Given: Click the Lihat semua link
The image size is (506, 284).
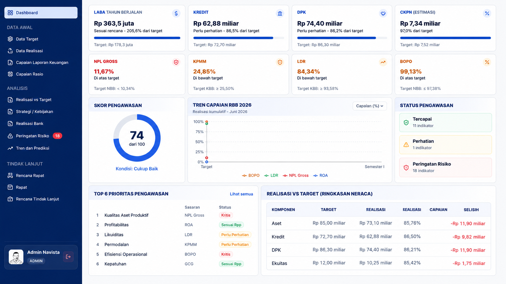Looking at the screenshot, I should pyautogui.click(x=241, y=194).
